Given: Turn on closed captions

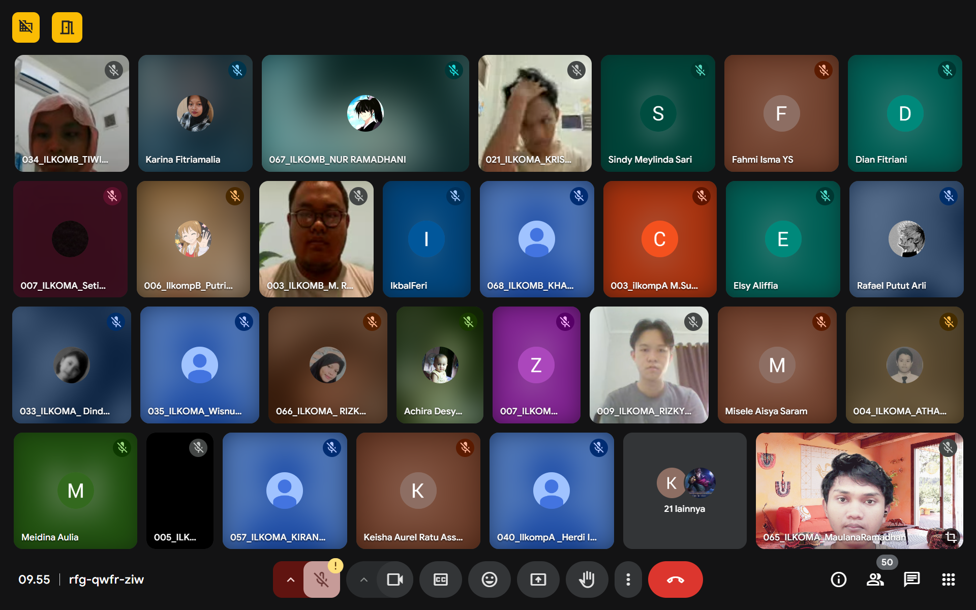Looking at the screenshot, I should 440,579.
